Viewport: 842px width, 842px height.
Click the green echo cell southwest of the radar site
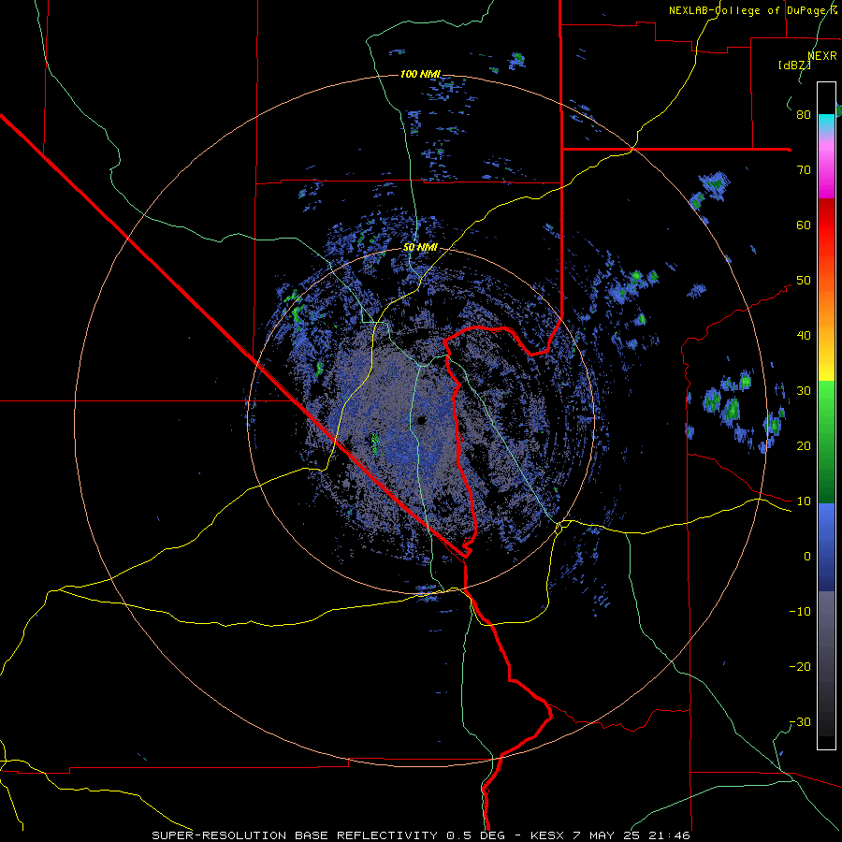(x=375, y=444)
